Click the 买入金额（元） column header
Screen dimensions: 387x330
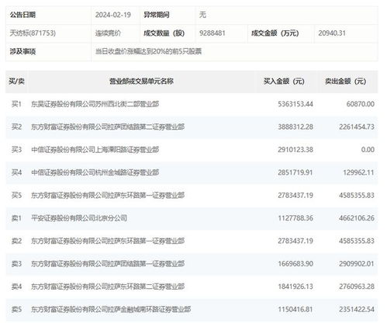[284, 82]
